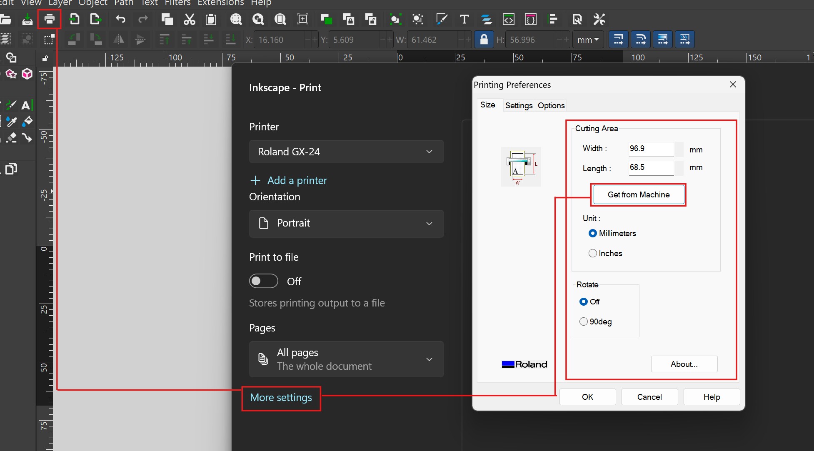Viewport: 814px width, 451px height.
Task: Undo the last action
Action: pos(120,19)
